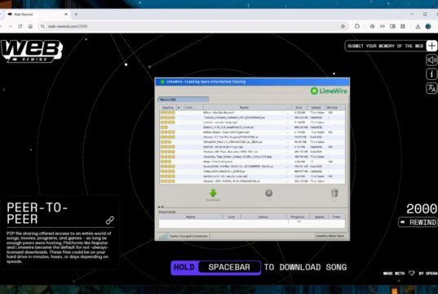The height and width of the screenshot is (294, 438).
Task: Open the browser split-screen sidebar icon
Action: click(x=392, y=26)
